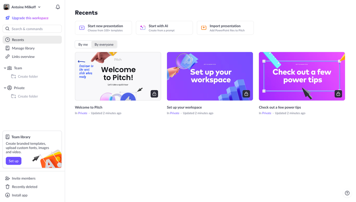Click the Recents page heading
Image resolution: width=356 pixels, height=202 pixels.
pyautogui.click(x=86, y=13)
